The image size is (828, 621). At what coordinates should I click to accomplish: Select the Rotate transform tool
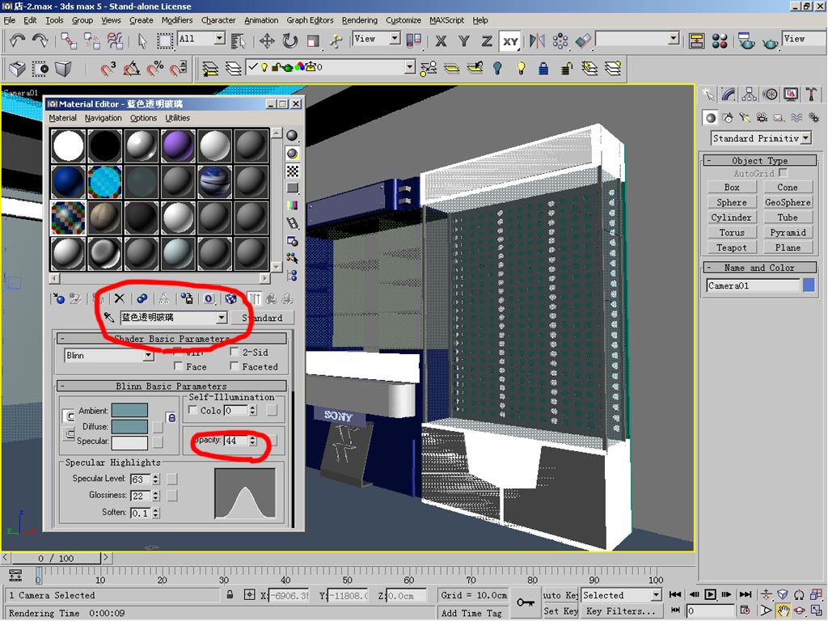[289, 40]
